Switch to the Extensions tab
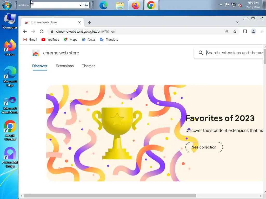The width and height of the screenshot is (266, 199). coord(65,66)
